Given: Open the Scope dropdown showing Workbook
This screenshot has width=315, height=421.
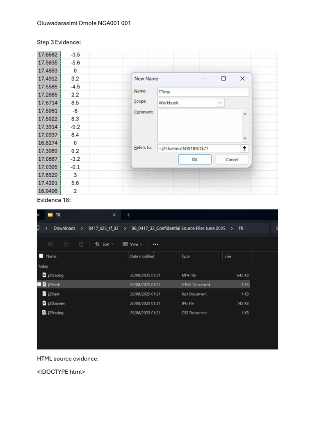Looking at the screenshot, I should (220, 102).
